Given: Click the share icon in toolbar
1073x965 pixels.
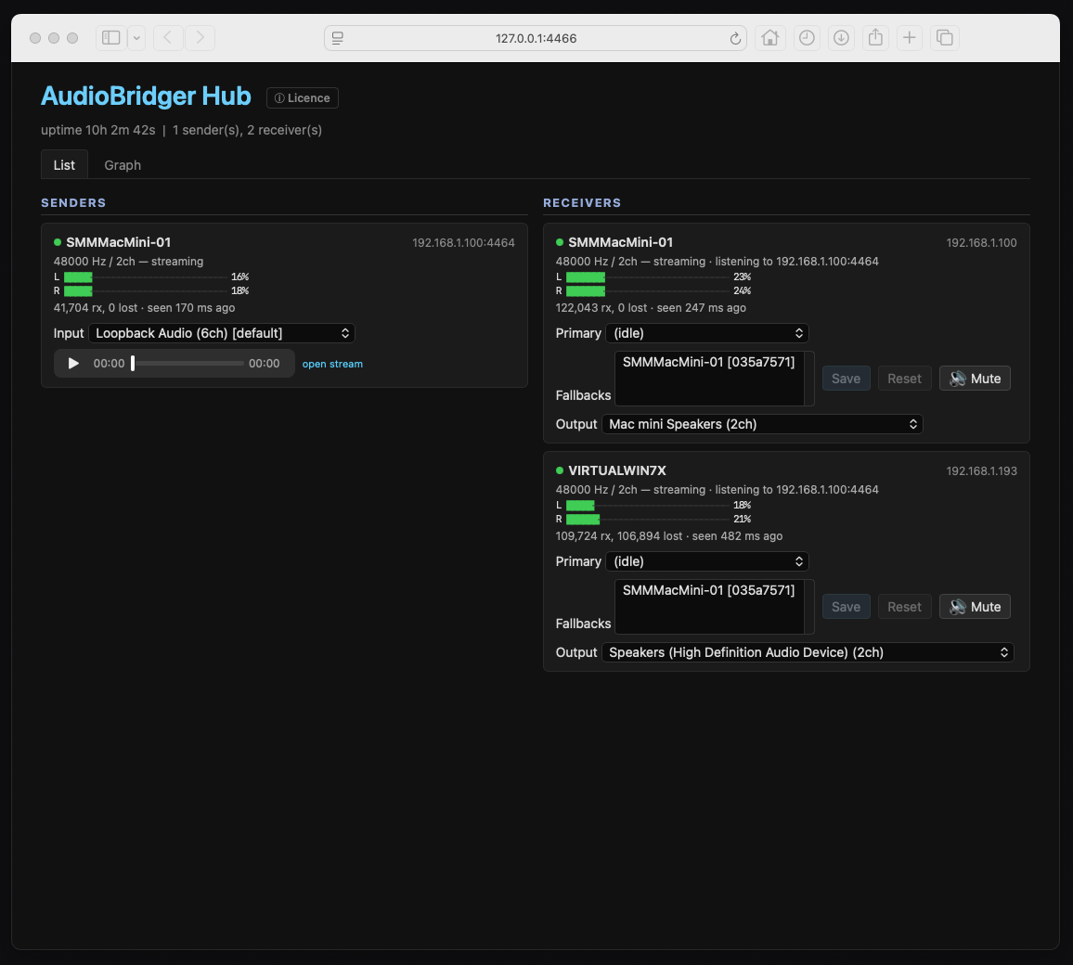Looking at the screenshot, I should [875, 38].
